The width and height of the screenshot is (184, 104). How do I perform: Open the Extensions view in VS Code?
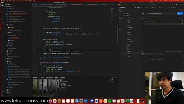[2, 19]
